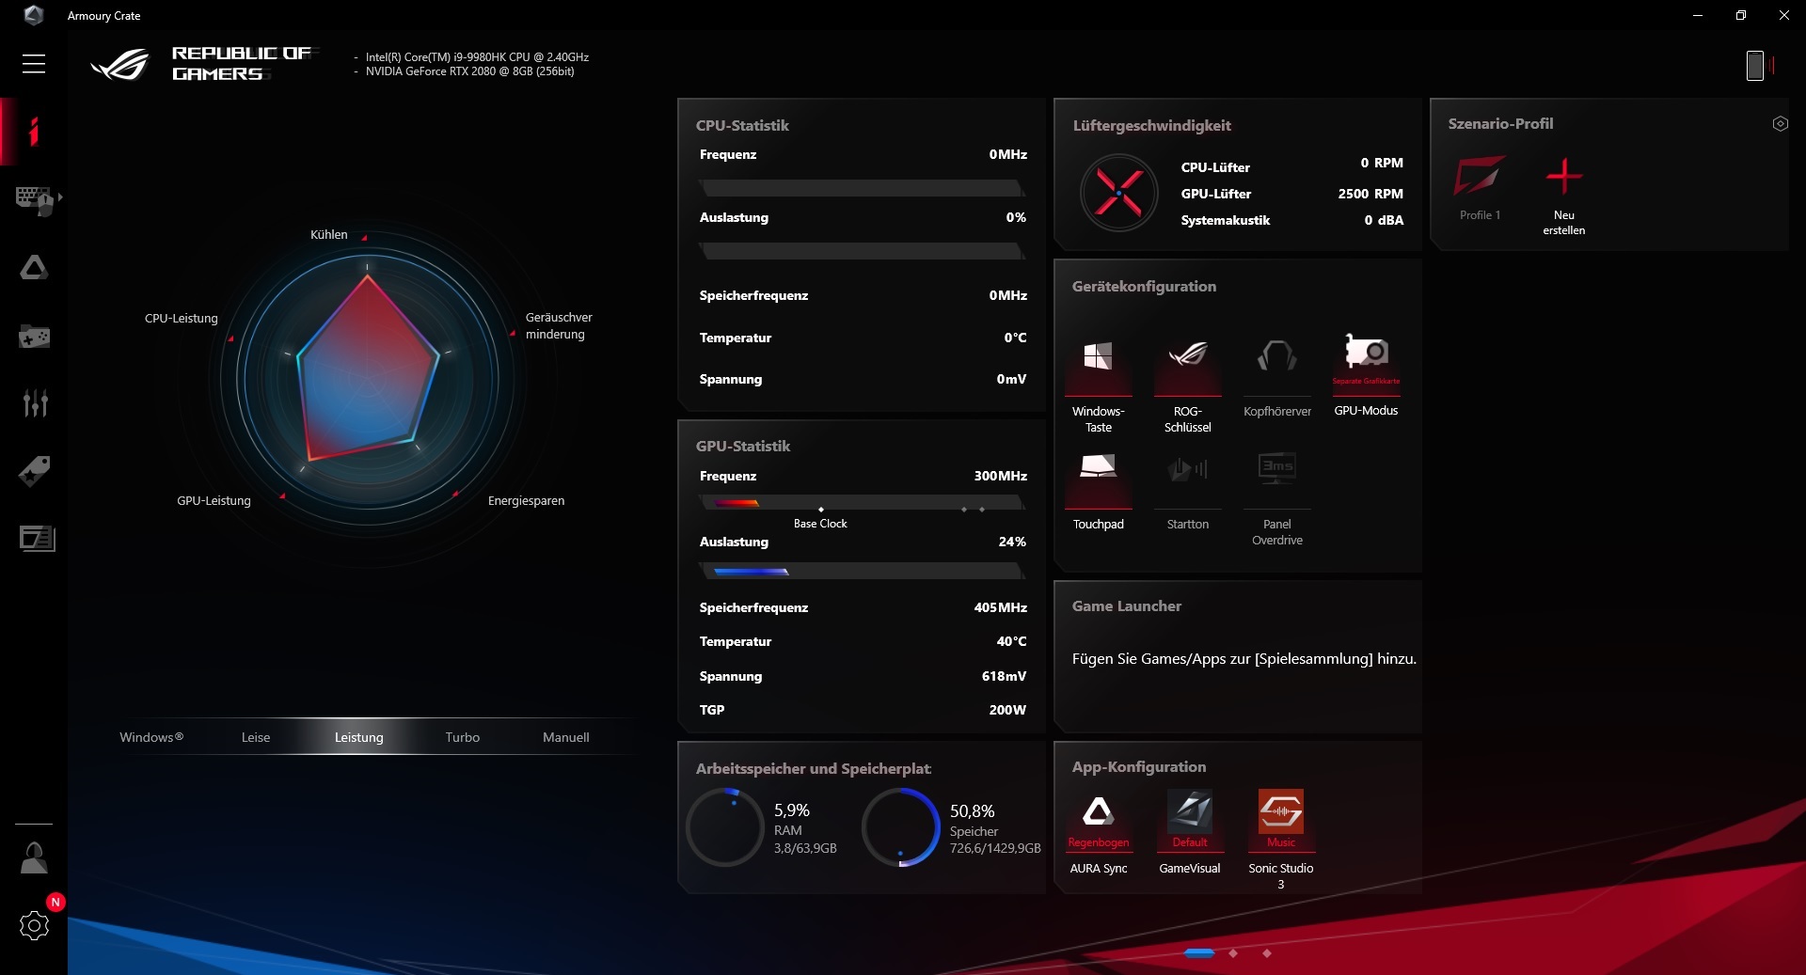Open the hamburger menu in the sidebar
This screenshot has width=1806, height=975.
(34, 64)
